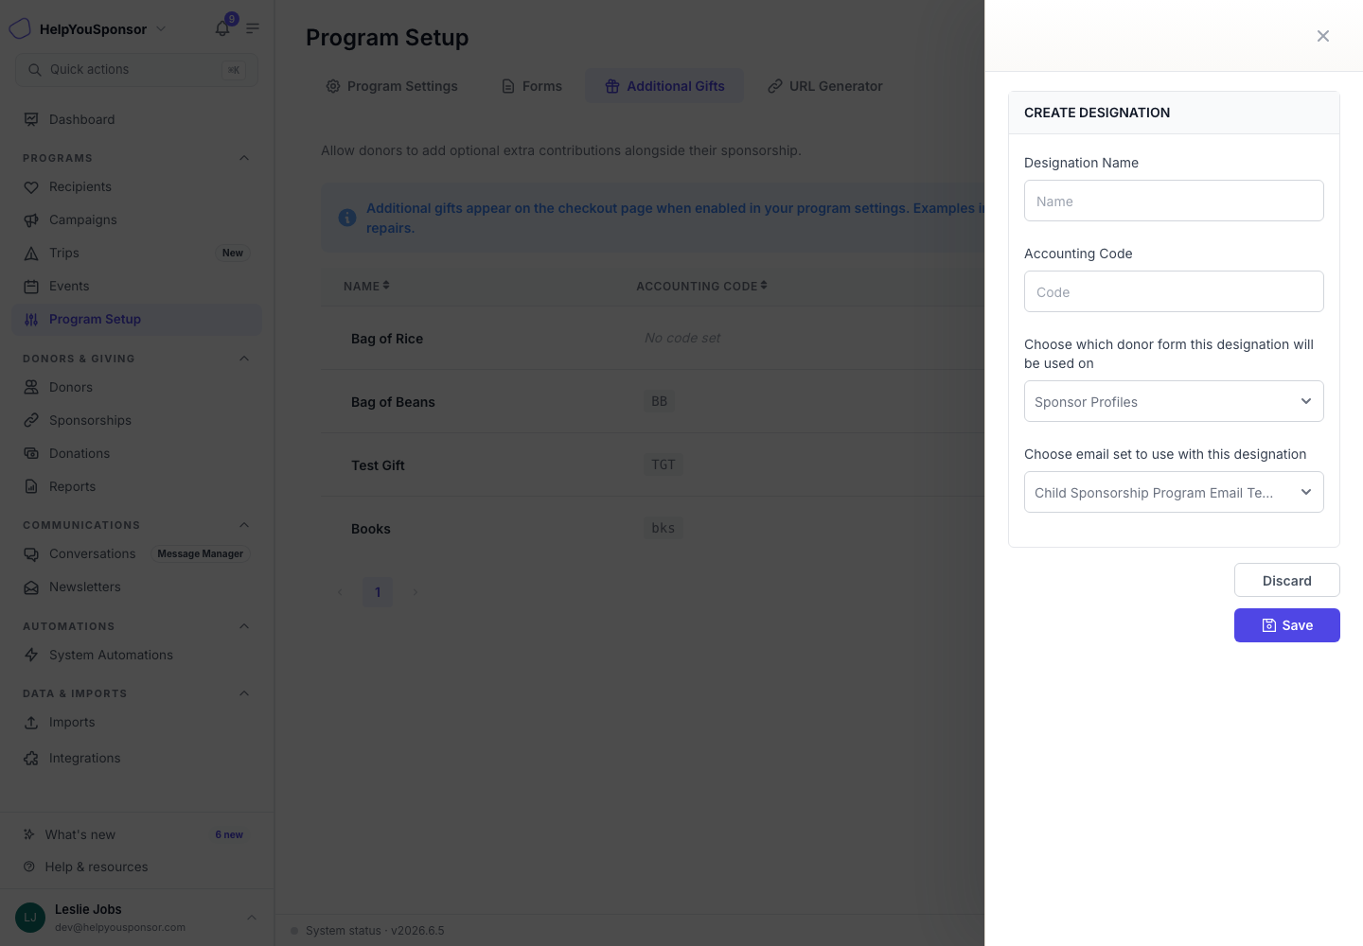Click the Trips icon in sidebar
This screenshot has height=946, width=1363.
coord(31,254)
